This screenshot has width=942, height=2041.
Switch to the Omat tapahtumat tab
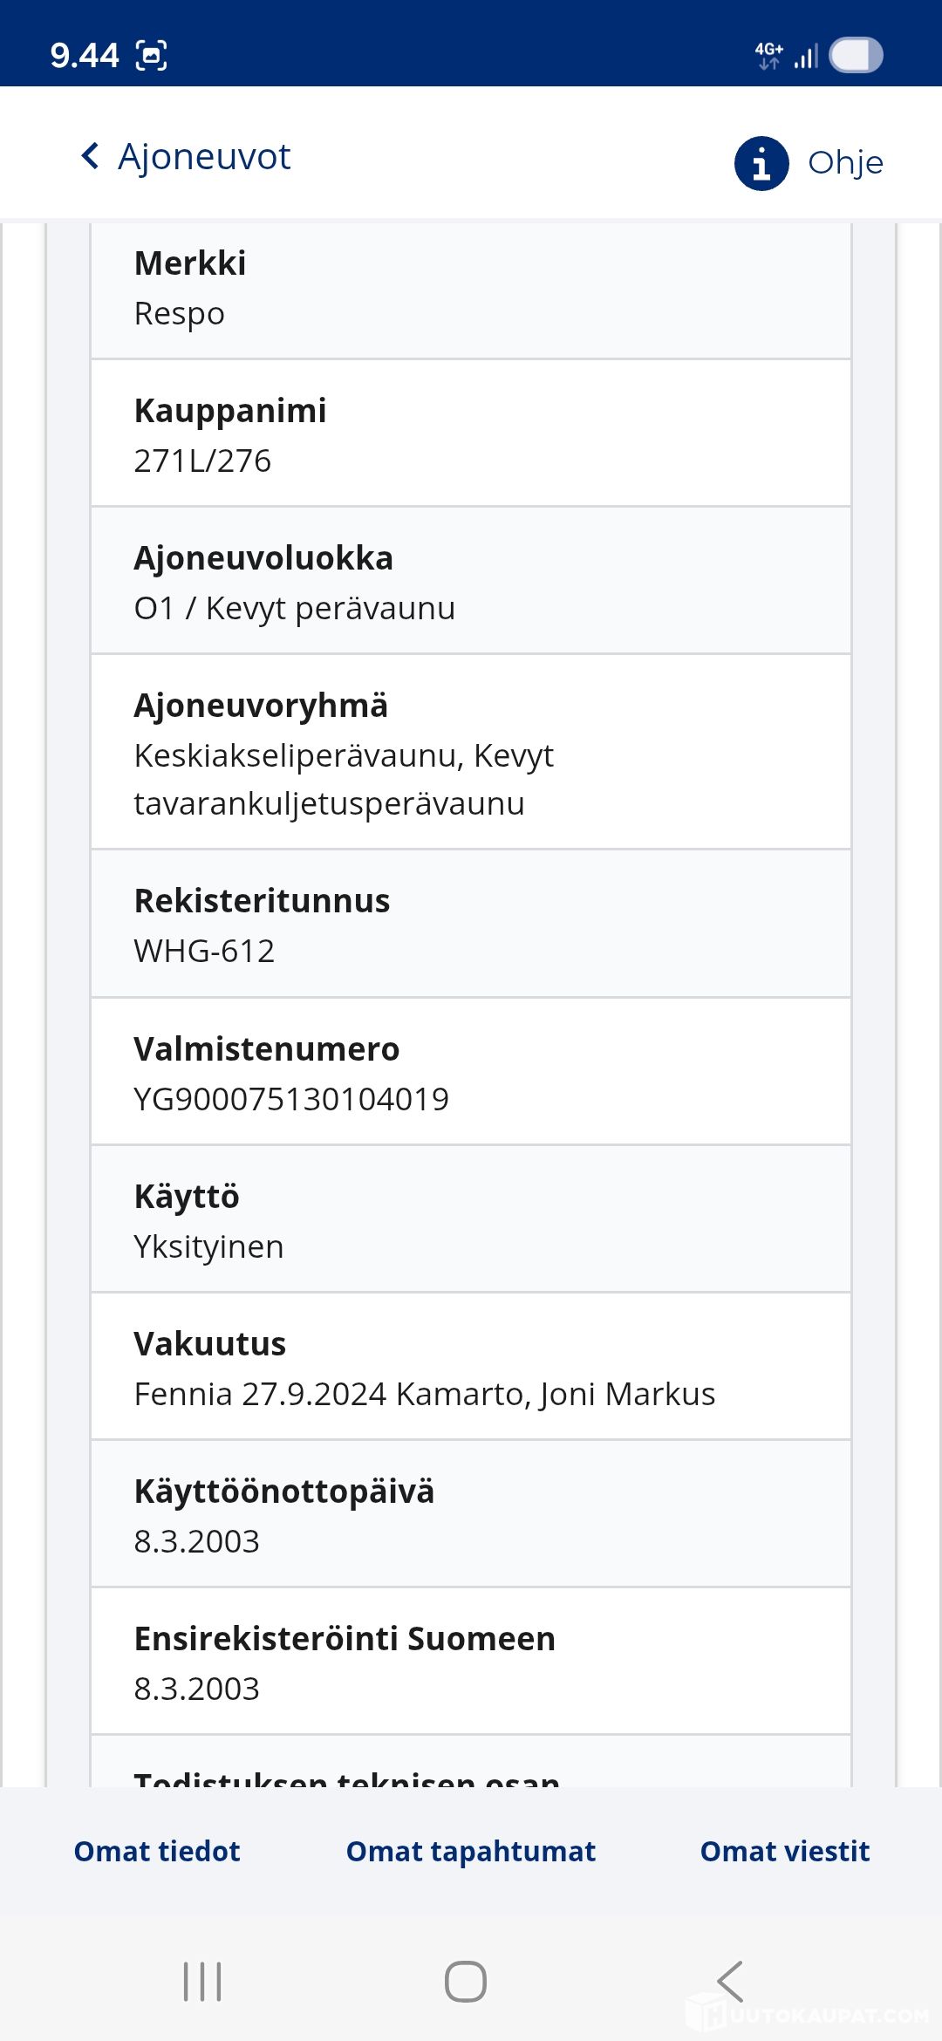pos(471,1851)
